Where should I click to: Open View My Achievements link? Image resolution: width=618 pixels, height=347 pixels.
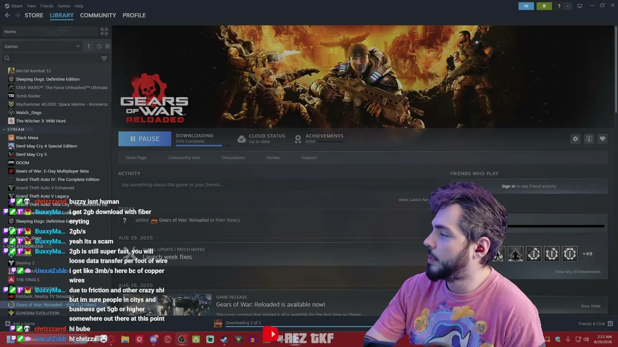pyautogui.click(x=578, y=272)
